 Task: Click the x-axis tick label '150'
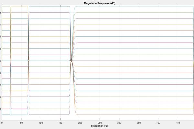(60, 123)
